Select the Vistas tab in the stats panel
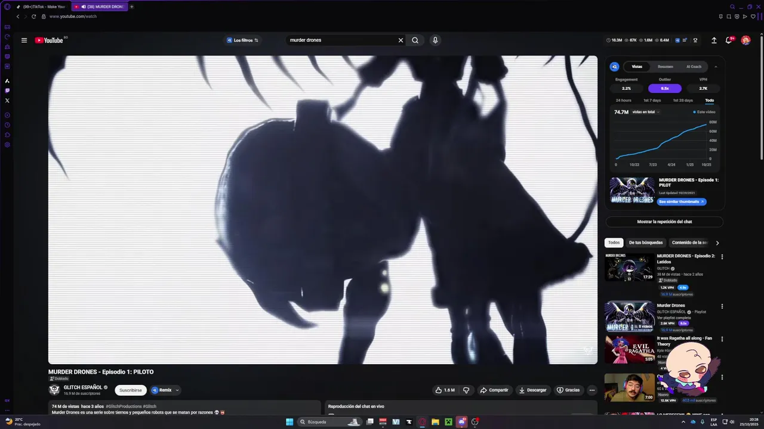The width and height of the screenshot is (764, 429). tap(637, 67)
